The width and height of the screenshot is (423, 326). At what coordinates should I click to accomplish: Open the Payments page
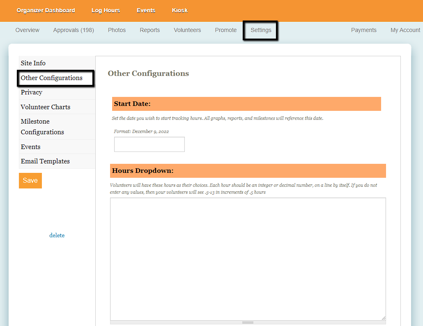point(363,30)
